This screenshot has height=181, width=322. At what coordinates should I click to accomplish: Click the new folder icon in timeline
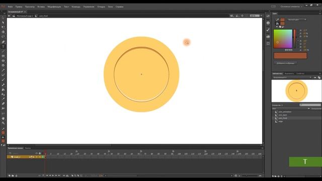[x=13, y=175]
